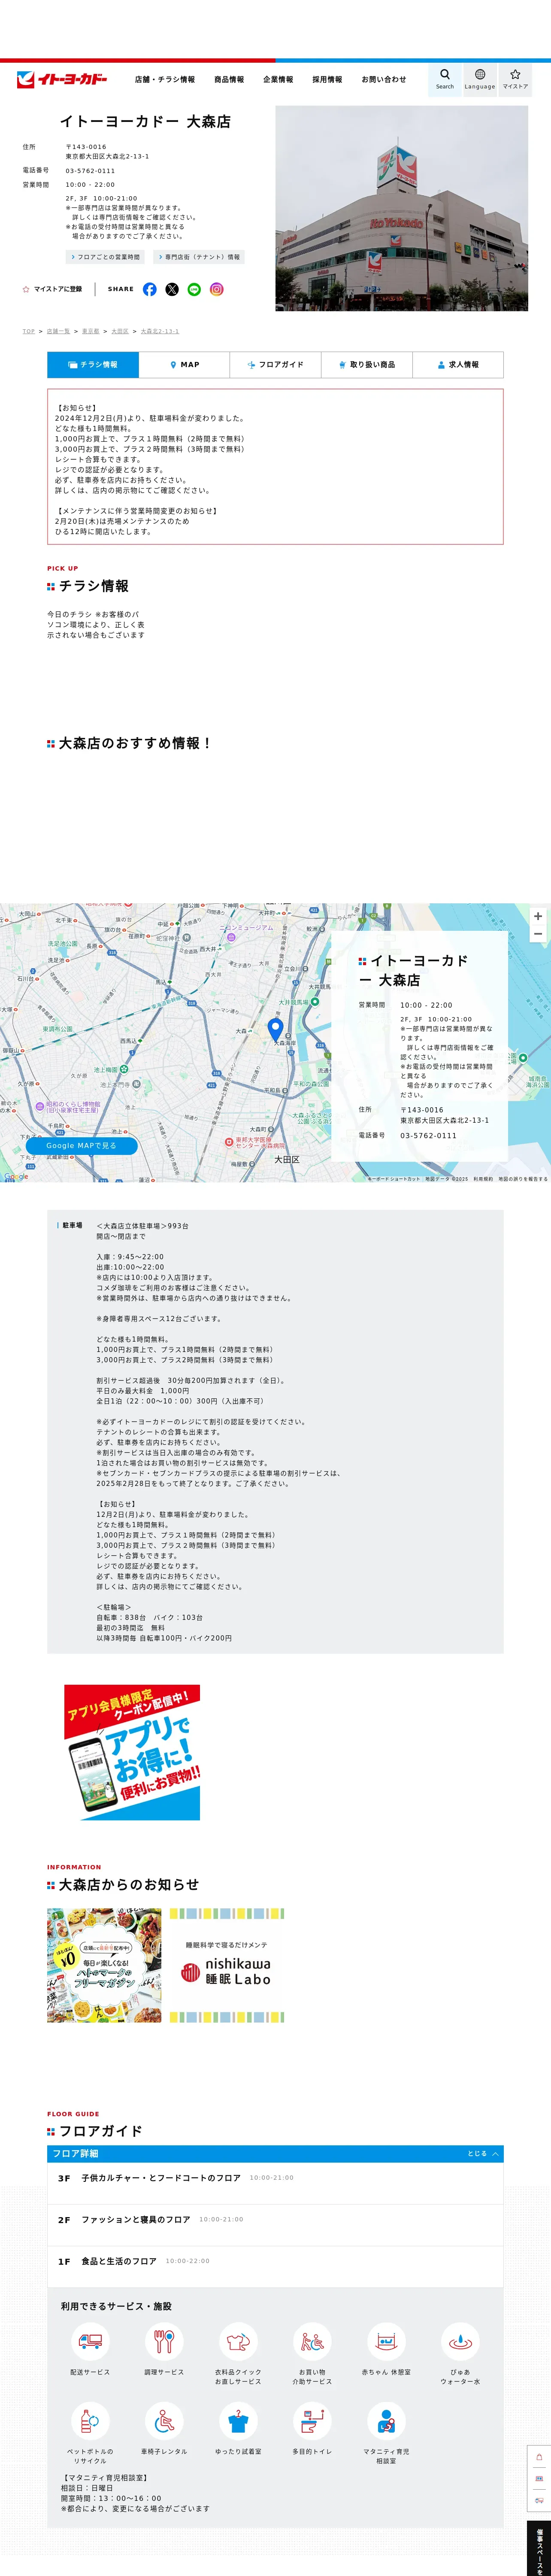Click the マタニティ育児相談室 icon
Viewport: 551px width, 2576px height.
click(x=386, y=2421)
